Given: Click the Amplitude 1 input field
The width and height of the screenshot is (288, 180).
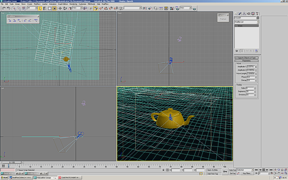Looking at the screenshot, I should 251,67.
